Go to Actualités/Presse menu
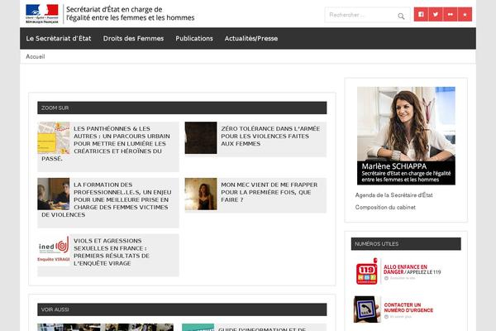 pos(250,39)
